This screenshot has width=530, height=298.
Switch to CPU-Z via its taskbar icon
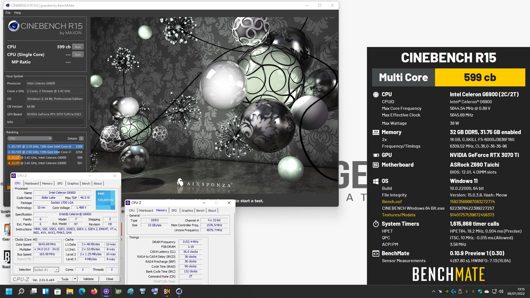(x=106, y=291)
